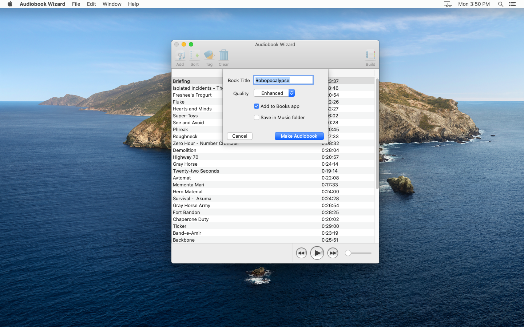Open the Quality dropdown set to Enhanced
Viewport: 524px width, 327px height.
click(274, 93)
